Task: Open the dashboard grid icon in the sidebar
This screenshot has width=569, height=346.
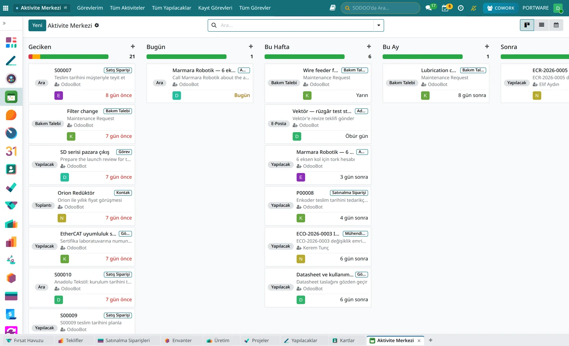Action: 11,42
